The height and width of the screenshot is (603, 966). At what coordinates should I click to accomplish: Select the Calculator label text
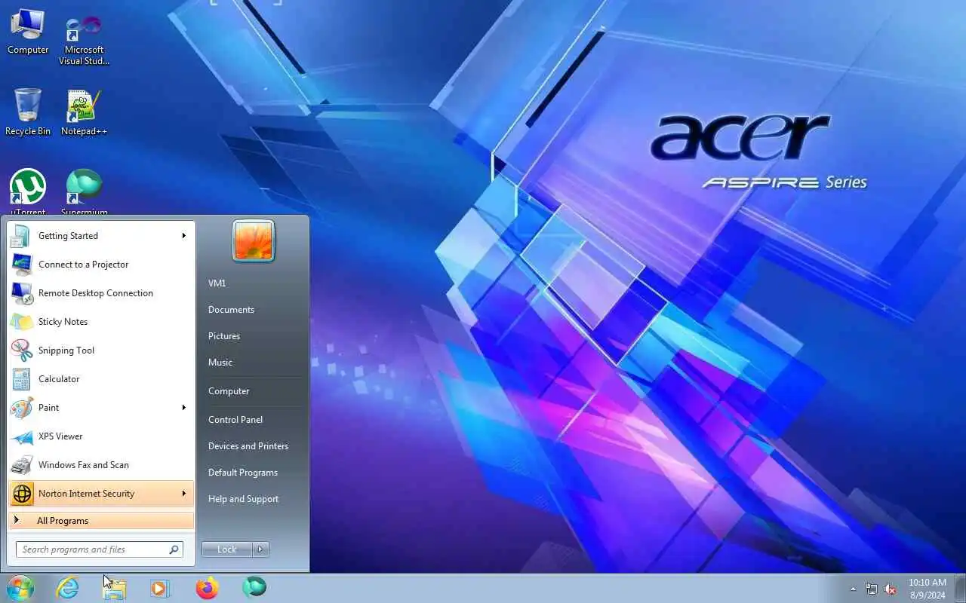(59, 379)
